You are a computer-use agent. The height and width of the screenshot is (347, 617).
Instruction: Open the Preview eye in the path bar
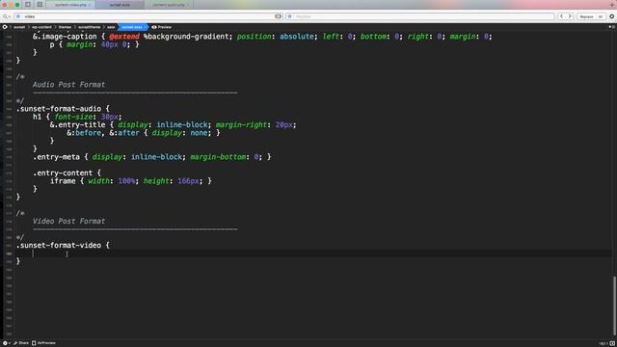pyautogui.click(x=161, y=27)
